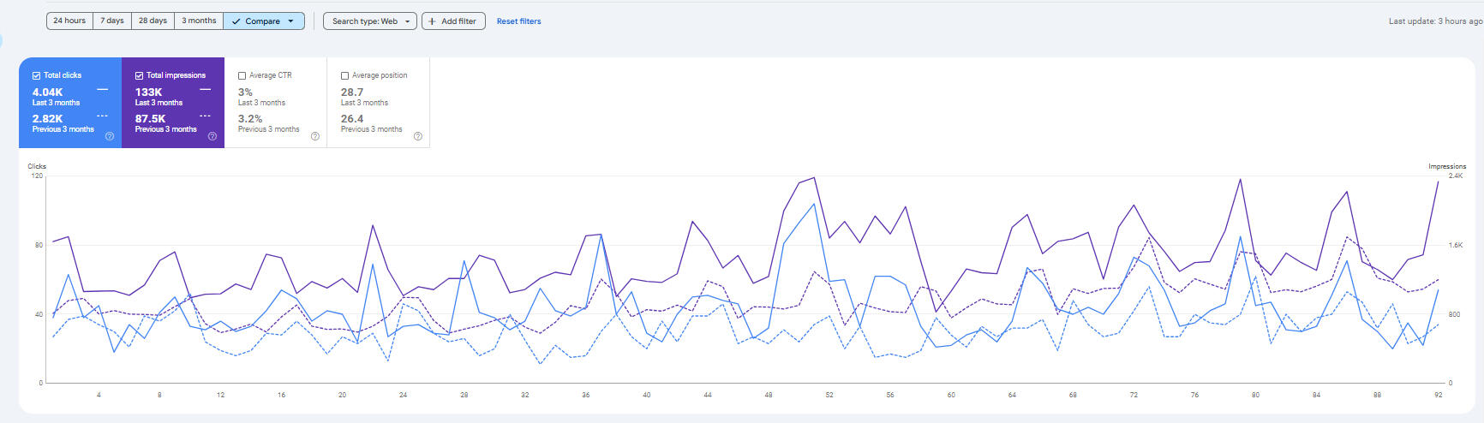Image resolution: width=1484 pixels, height=423 pixels.
Task: Select the 24 hours date range
Action: tap(69, 21)
